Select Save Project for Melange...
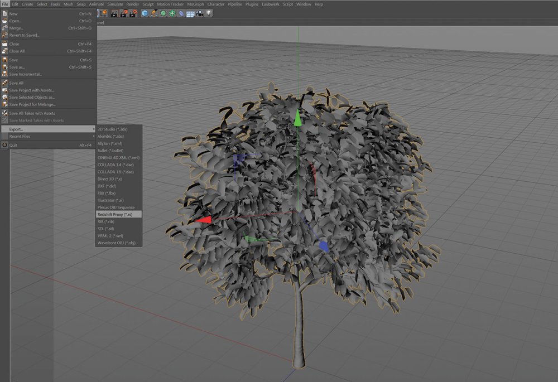 [x=49, y=105]
